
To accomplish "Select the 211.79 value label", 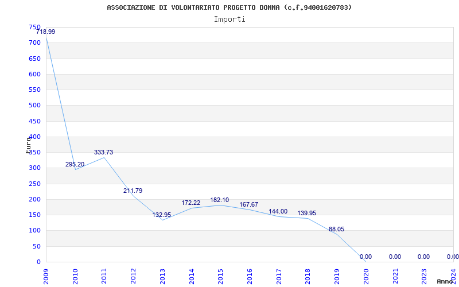I will (x=133, y=191).
